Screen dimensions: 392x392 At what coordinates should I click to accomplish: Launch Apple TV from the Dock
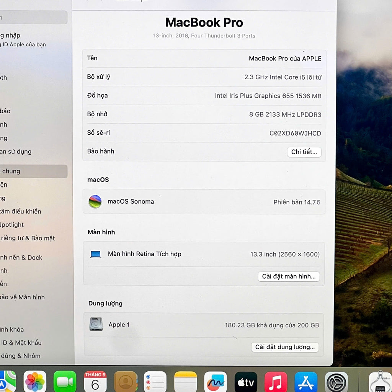(x=246, y=382)
